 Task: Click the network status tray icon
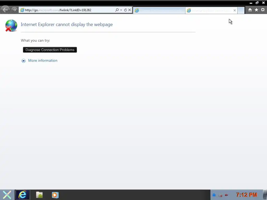click(220, 195)
